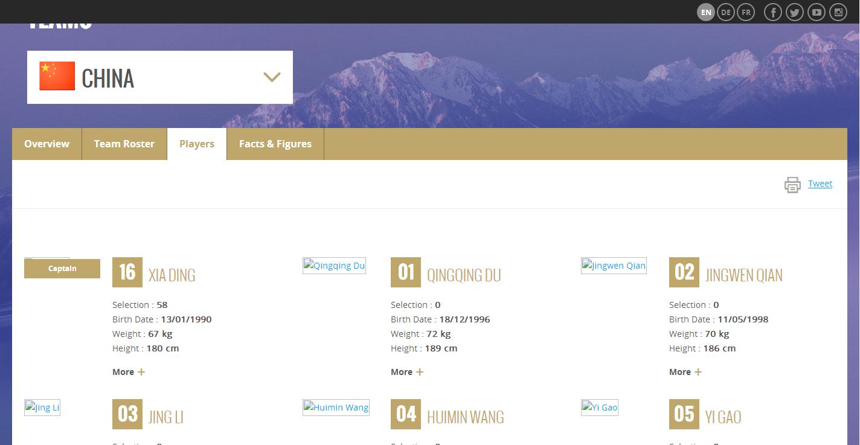
Task: Click the printer icon
Action: [792, 185]
